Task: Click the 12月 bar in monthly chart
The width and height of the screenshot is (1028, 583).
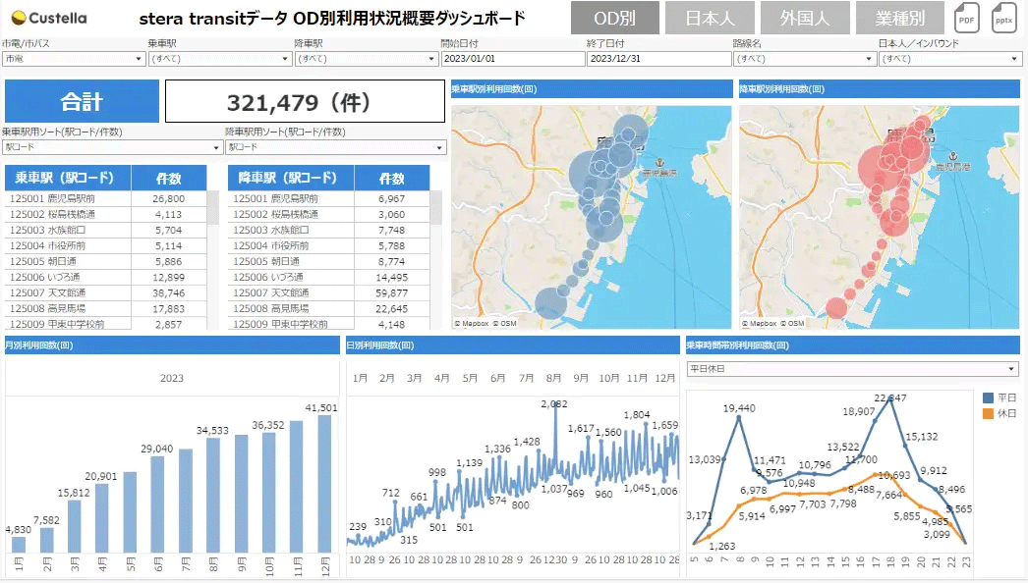Action: pyautogui.click(x=324, y=483)
